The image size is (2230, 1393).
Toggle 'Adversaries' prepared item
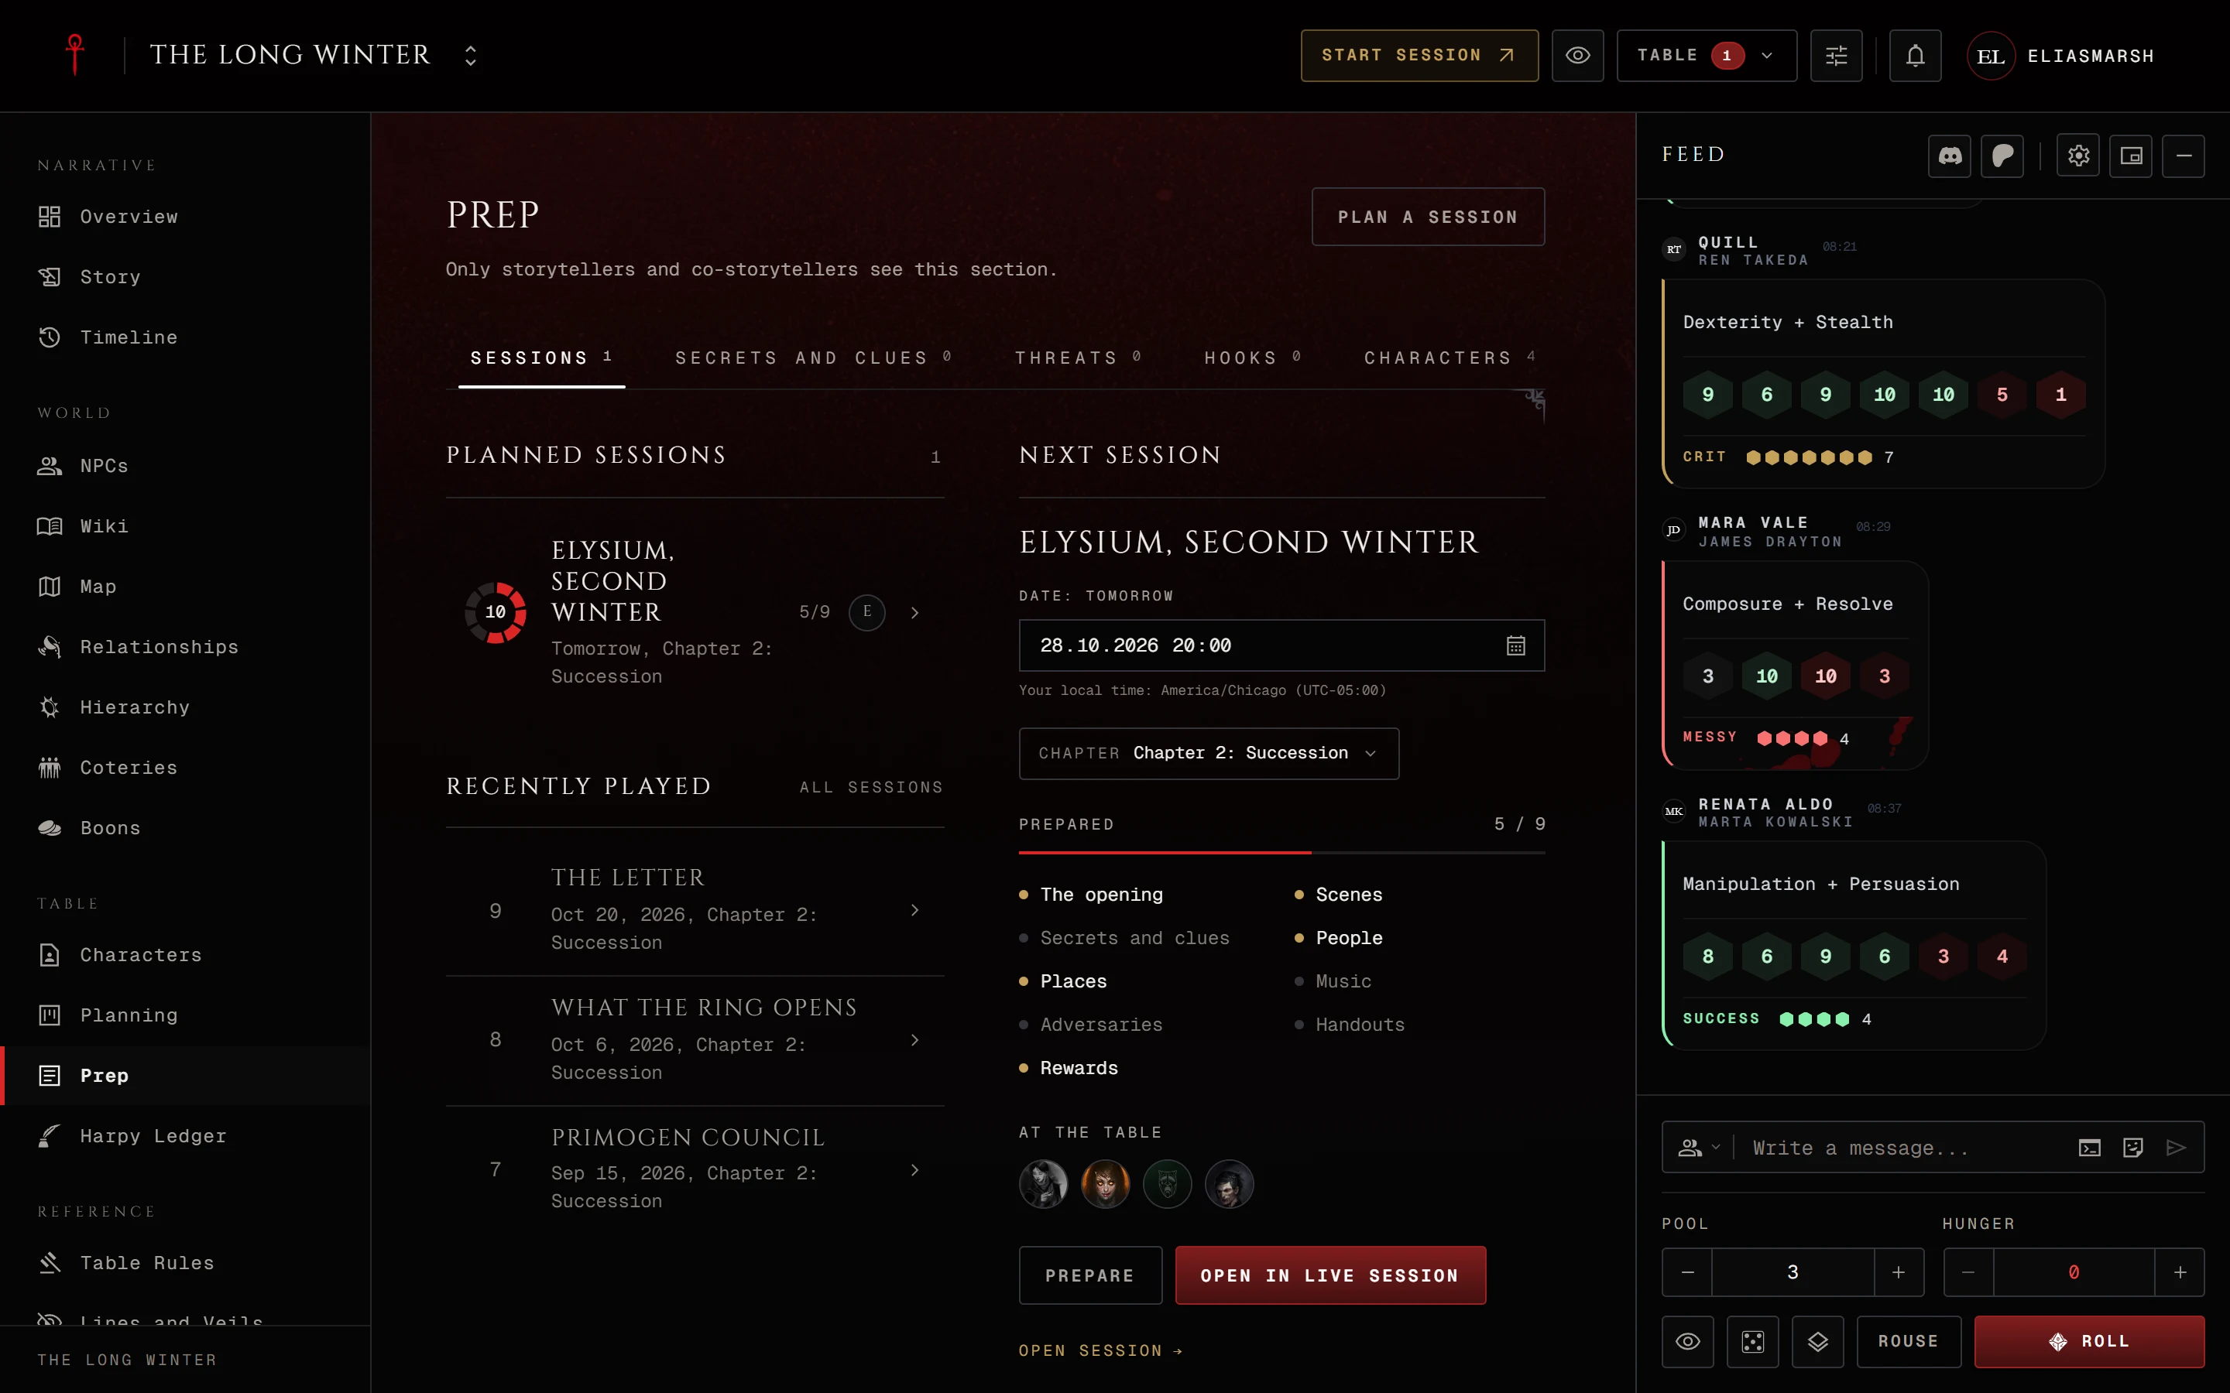point(1091,1025)
